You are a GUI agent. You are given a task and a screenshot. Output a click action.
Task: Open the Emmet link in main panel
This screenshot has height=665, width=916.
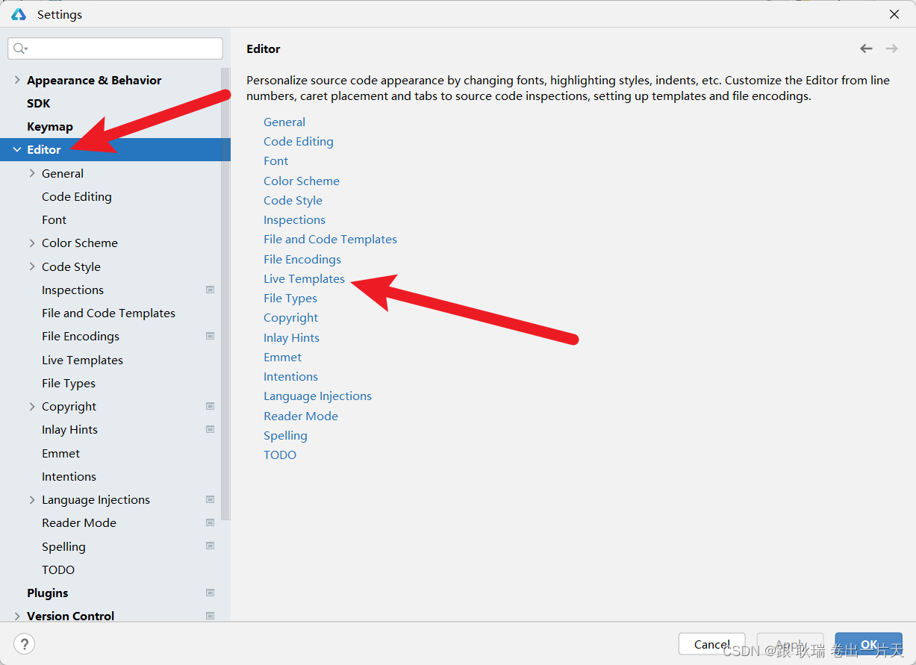(282, 357)
